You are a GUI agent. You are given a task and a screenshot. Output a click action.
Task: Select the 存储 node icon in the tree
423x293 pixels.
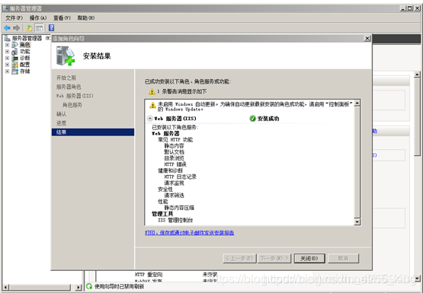pos(15,71)
